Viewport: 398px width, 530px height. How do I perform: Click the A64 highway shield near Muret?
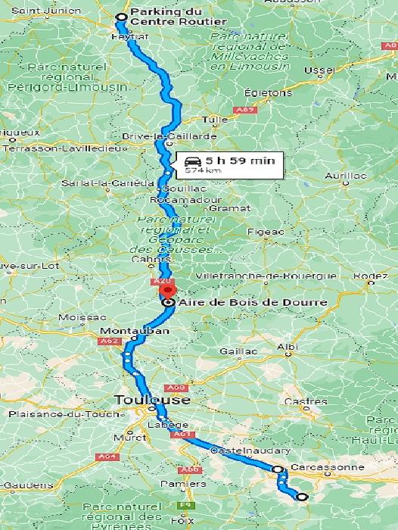point(107,457)
